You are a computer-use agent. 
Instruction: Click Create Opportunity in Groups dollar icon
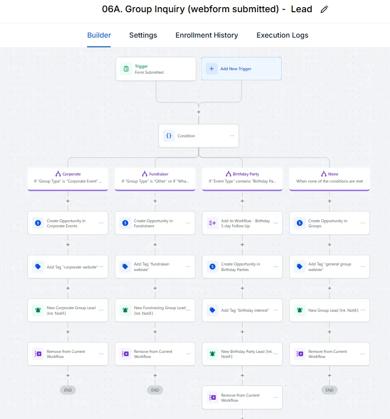coord(299,223)
